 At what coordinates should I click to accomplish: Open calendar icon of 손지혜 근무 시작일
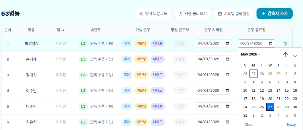(227, 59)
